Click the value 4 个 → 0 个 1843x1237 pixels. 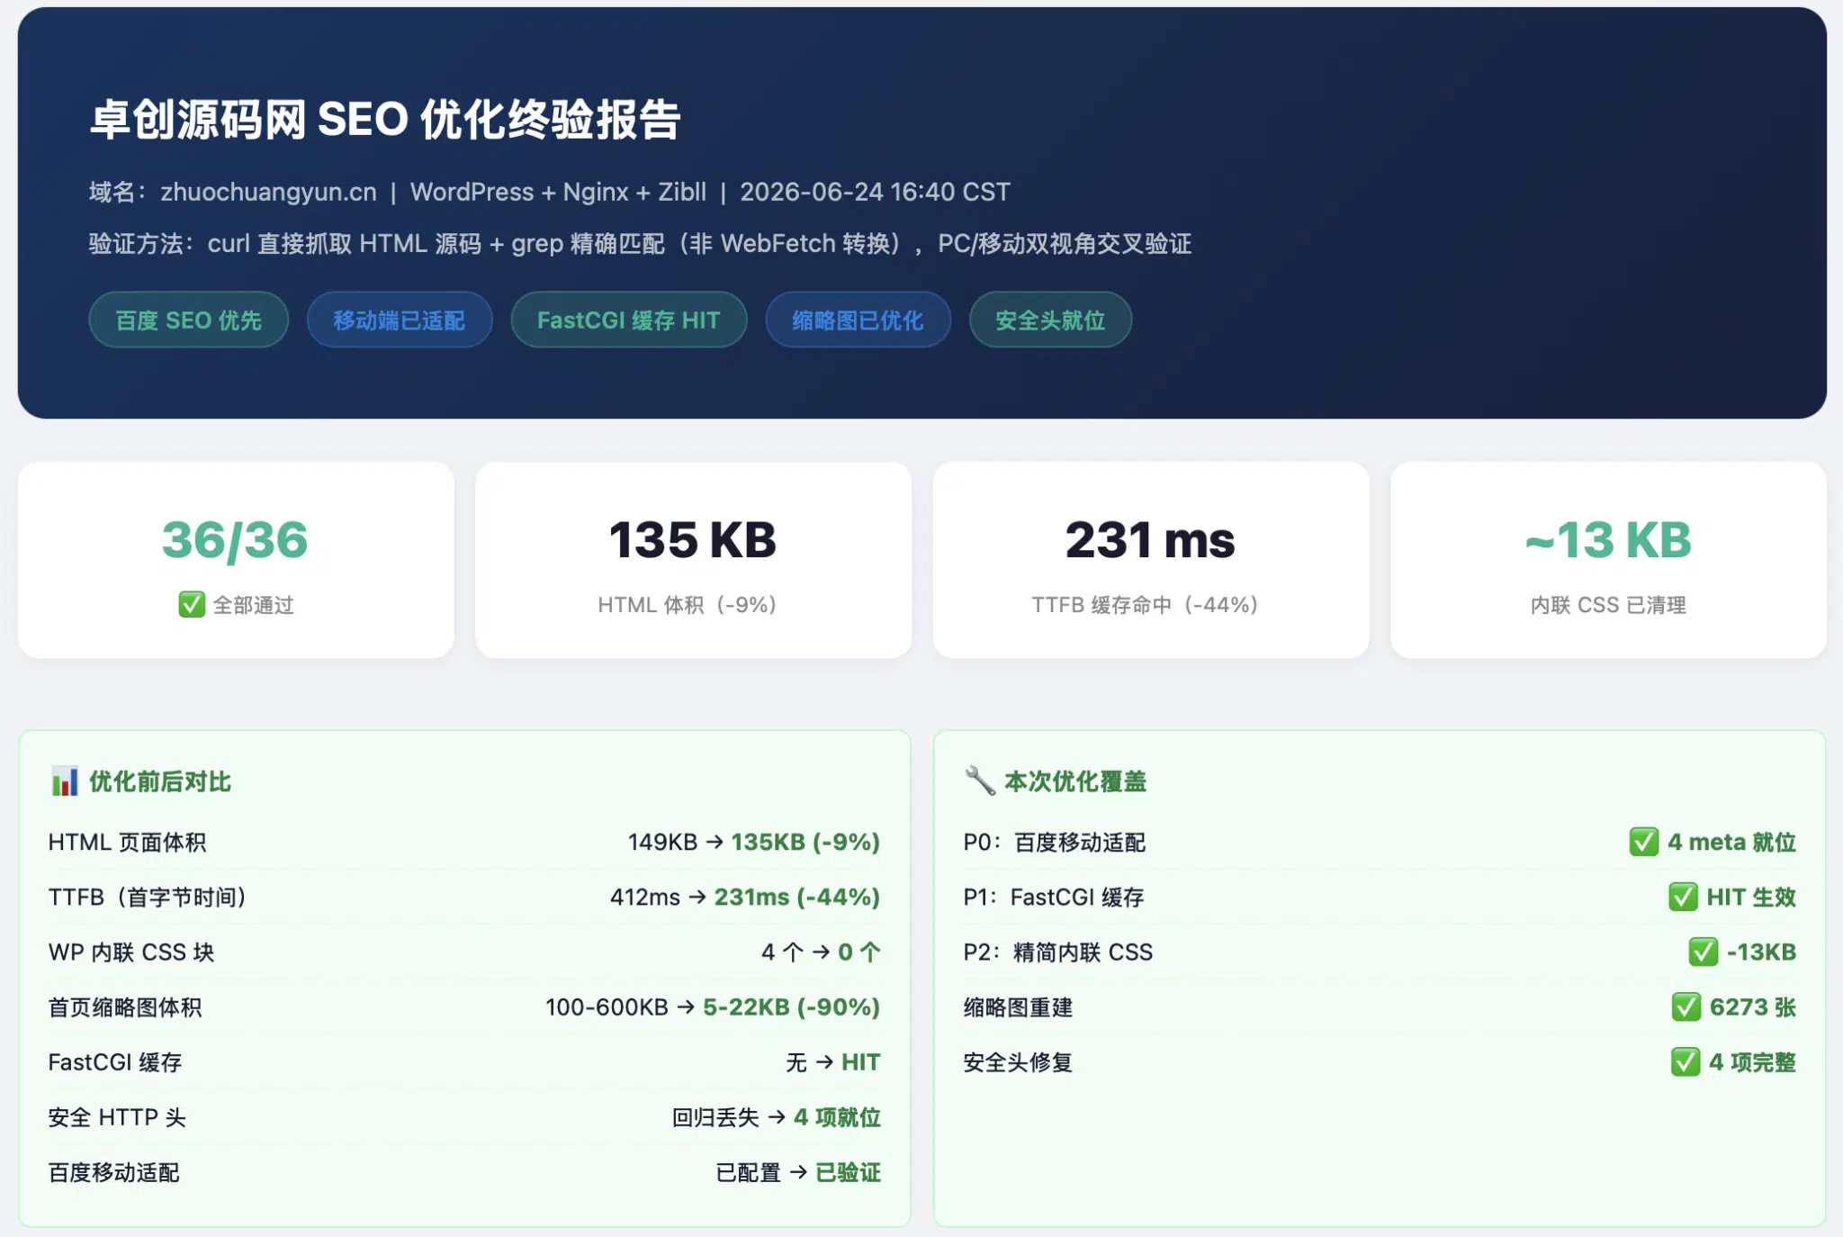coord(821,952)
